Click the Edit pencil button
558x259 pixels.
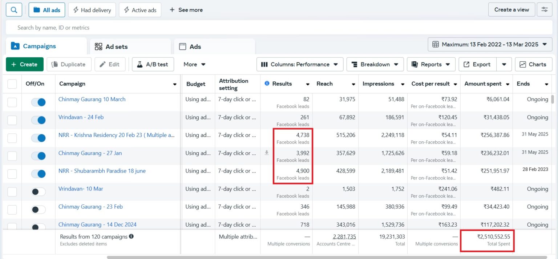pos(110,64)
